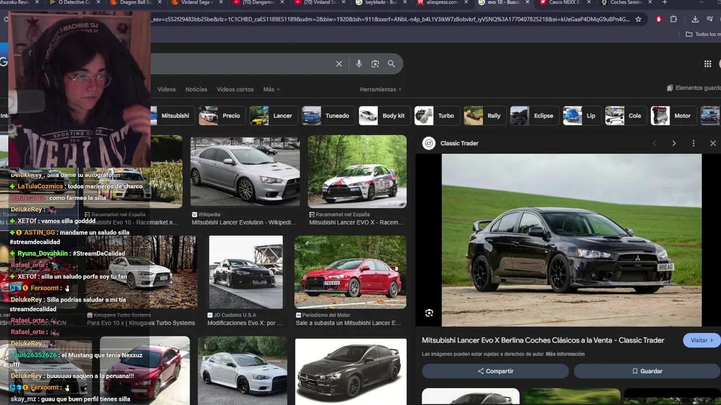Open Google Lens image search icon
This screenshot has width=721, height=405.
(x=375, y=64)
